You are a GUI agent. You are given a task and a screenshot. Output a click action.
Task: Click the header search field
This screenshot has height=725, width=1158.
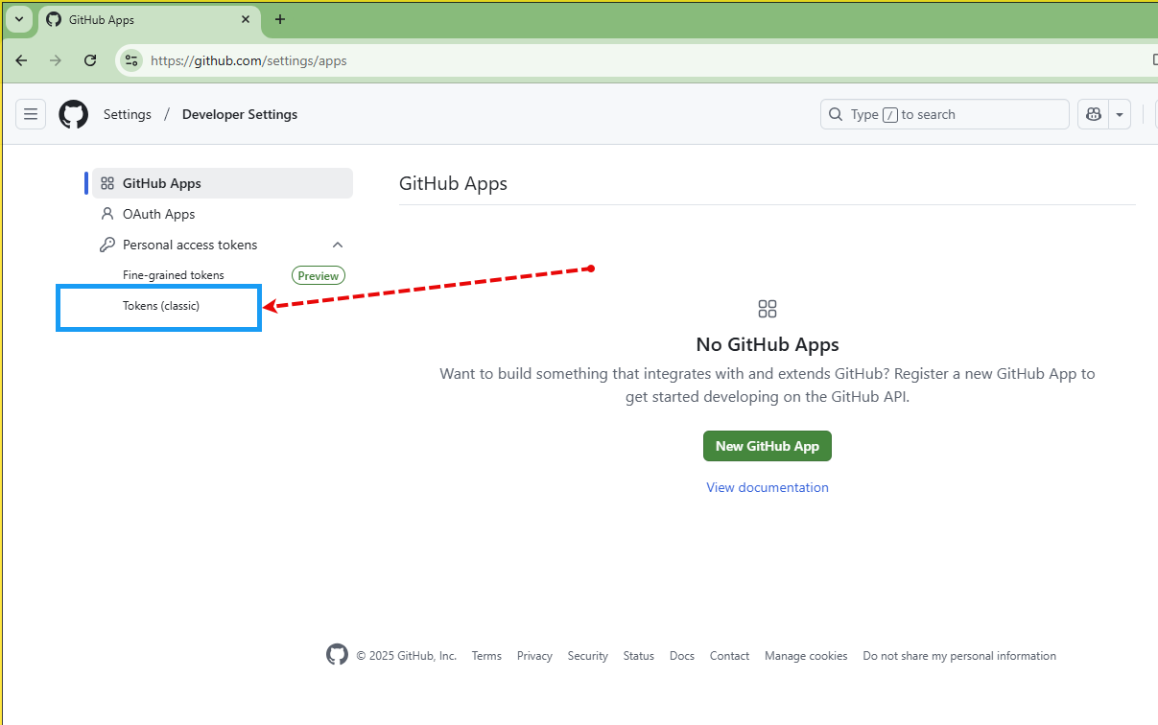tap(945, 114)
